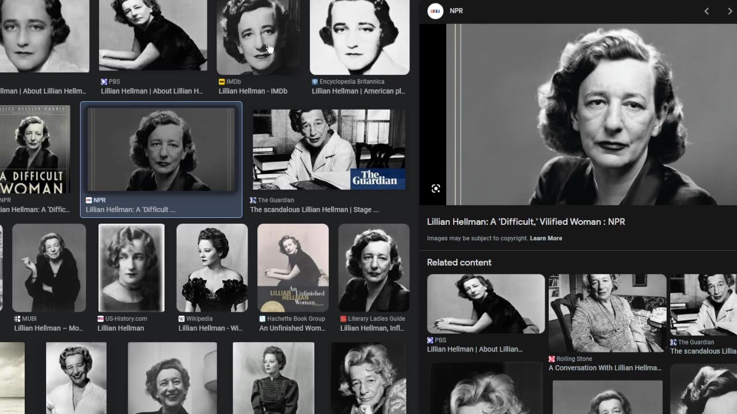Open the PBS thumbnail under Related content
The image size is (737, 414).
[486, 304]
